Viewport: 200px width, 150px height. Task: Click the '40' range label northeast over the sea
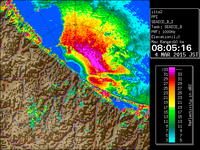(118, 50)
